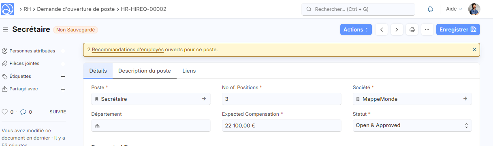Screen dimensions: 493x146
Task: Edit the Expected Compensation field
Action: point(282,125)
